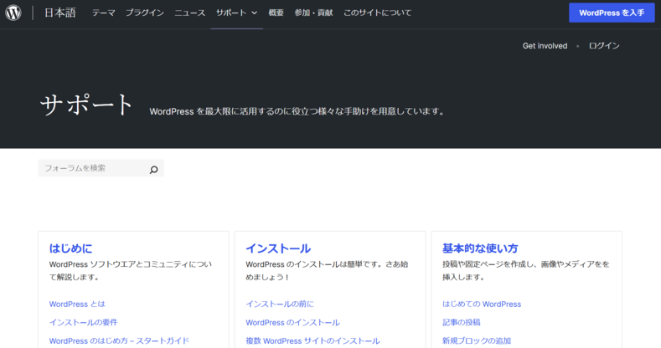
Task: Open the 記事の投稿 link
Action: click(x=461, y=322)
